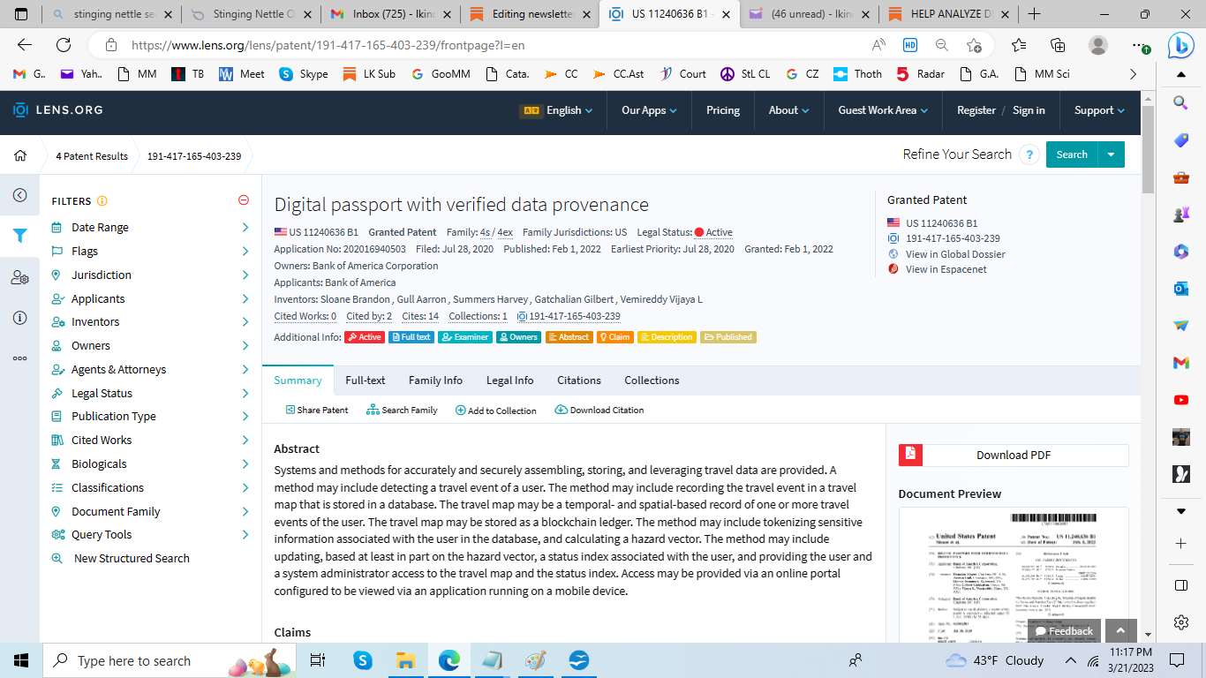Click the Share Patent icon
This screenshot has height=678, width=1206.
pyautogui.click(x=290, y=410)
